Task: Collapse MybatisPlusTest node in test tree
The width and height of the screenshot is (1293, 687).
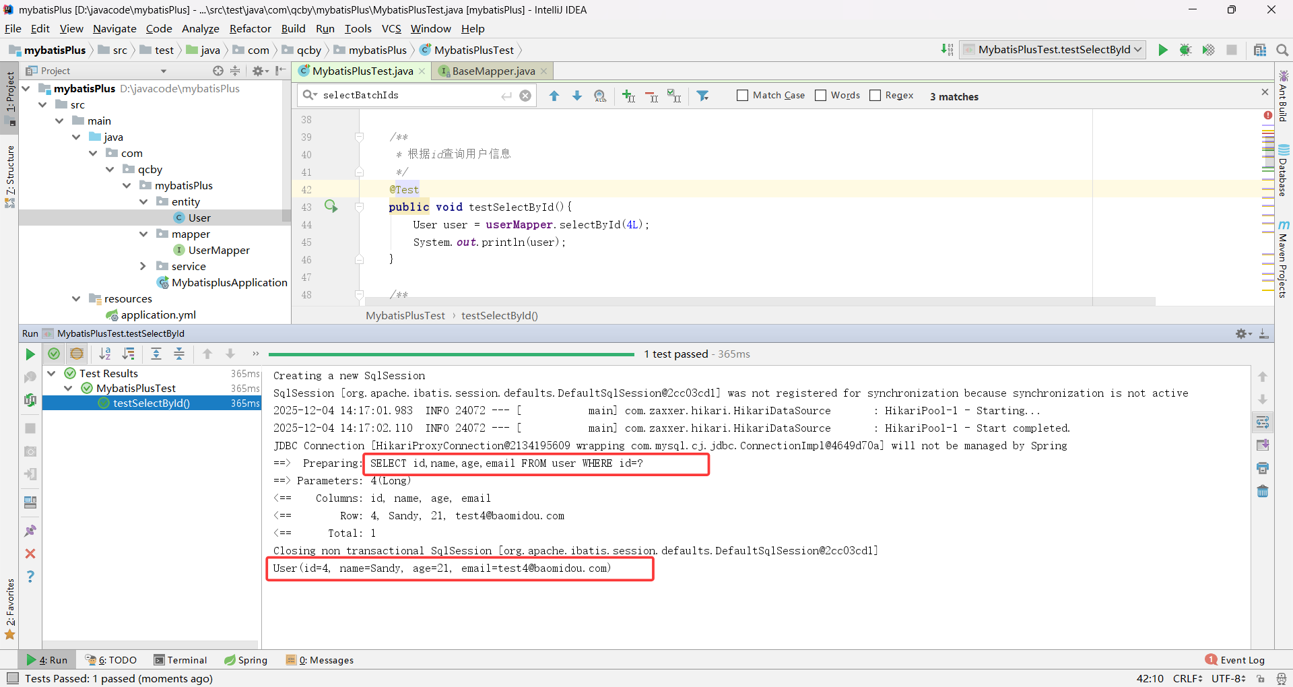Action: (68, 388)
